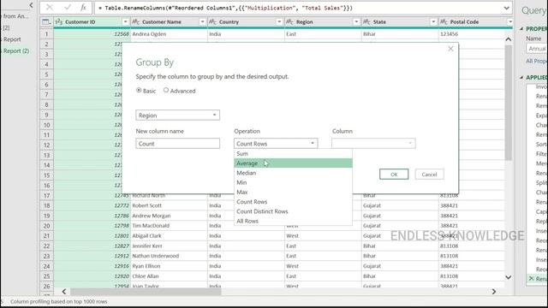
Task: Click cell Chloe Allan
Action: coord(146,276)
